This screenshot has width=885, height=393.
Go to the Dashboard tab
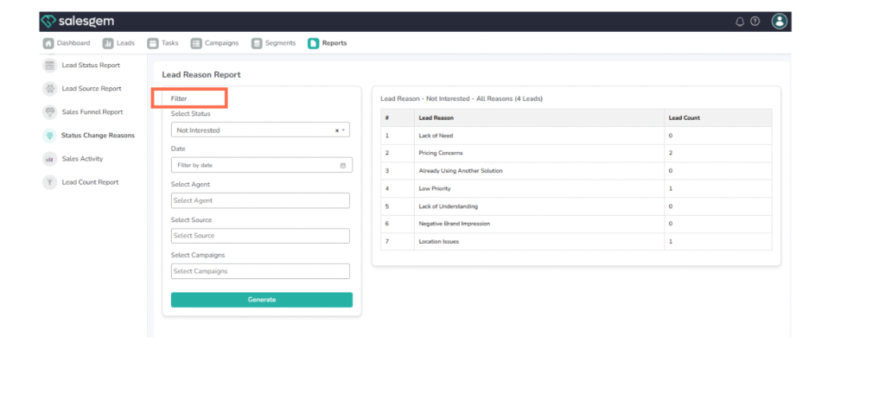point(67,43)
